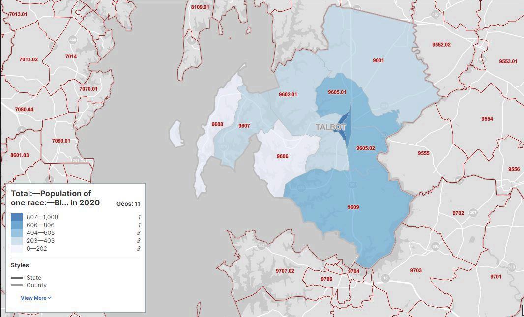Image resolution: width=524 pixels, height=317 pixels.
Task: Expand the View More legend link
Action: click(36, 298)
